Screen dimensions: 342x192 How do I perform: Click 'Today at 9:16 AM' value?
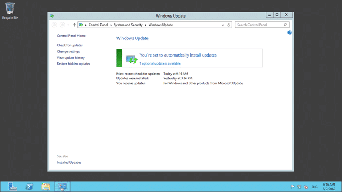pos(175,74)
